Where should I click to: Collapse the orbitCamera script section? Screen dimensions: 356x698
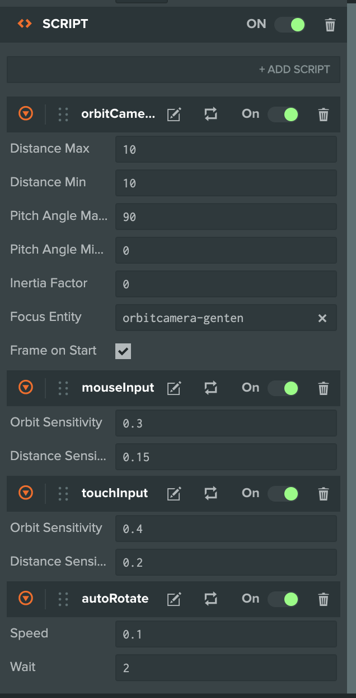click(x=26, y=114)
